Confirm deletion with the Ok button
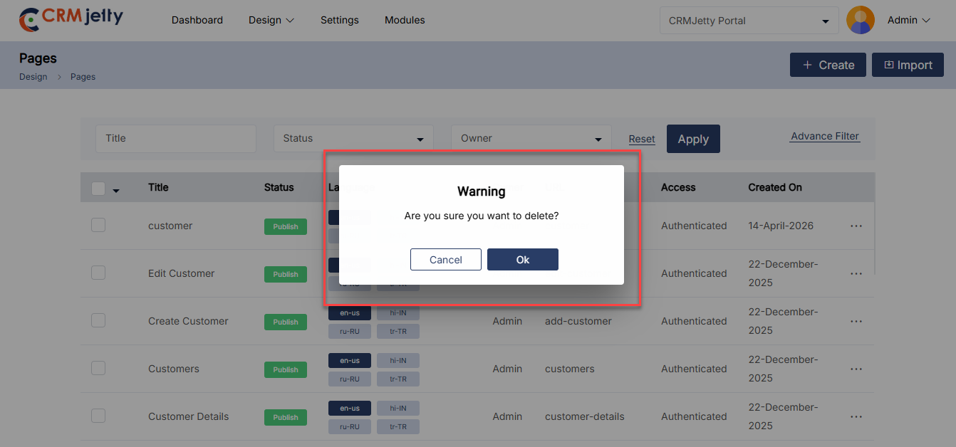The width and height of the screenshot is (956, 447). point(522,260)
